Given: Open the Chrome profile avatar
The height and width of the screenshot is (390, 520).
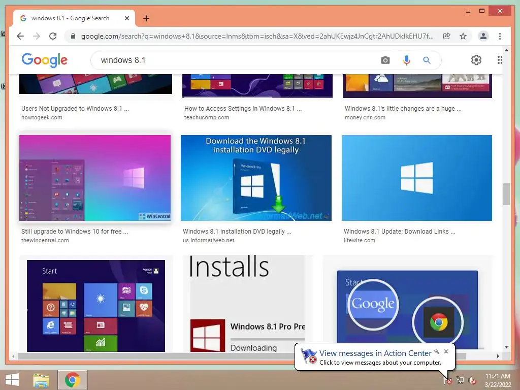Looking at the screenshot, I should 483,36.
